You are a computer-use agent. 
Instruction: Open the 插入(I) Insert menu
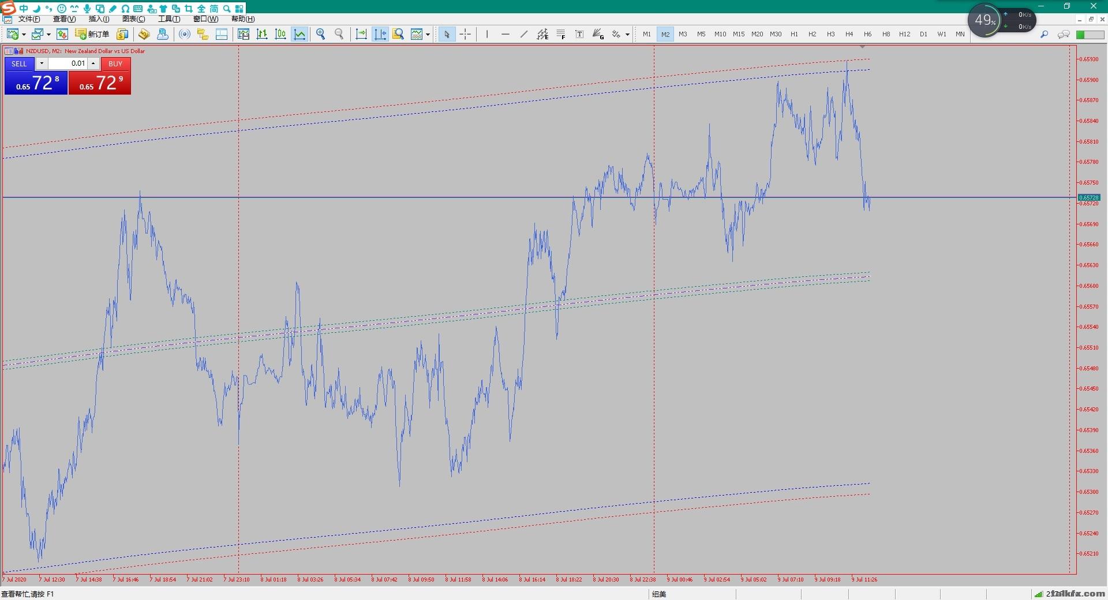(x=99, y=19)
